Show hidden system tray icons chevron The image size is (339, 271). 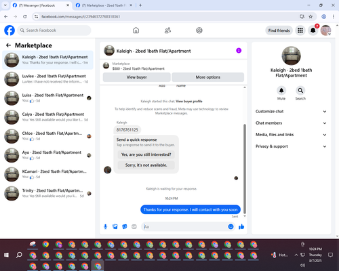[x=296, y=255]
